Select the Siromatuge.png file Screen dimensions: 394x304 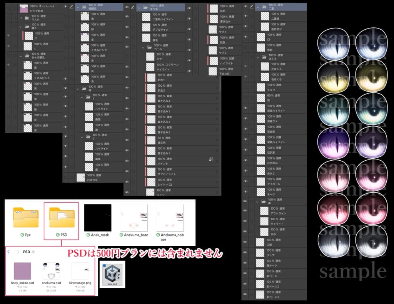tap(80, 271)
